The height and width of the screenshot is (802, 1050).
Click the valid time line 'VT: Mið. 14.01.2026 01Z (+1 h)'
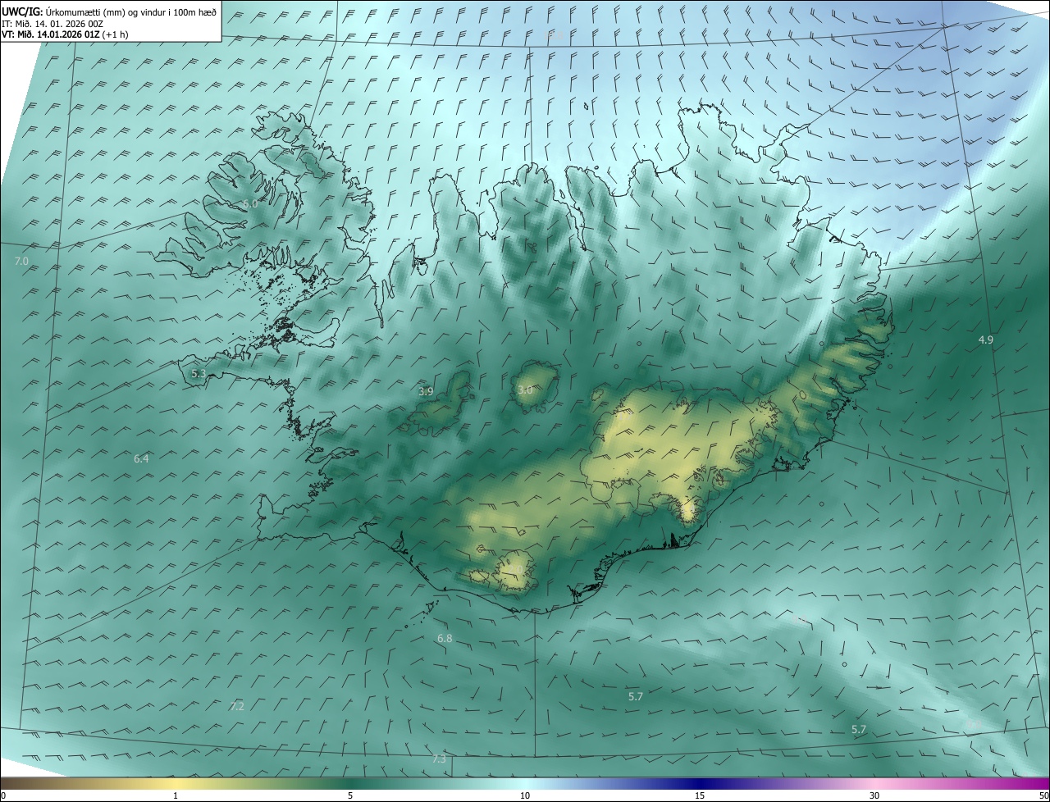click(x=66, y=34)
